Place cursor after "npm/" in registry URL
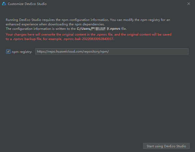 (x=109, y=52)
